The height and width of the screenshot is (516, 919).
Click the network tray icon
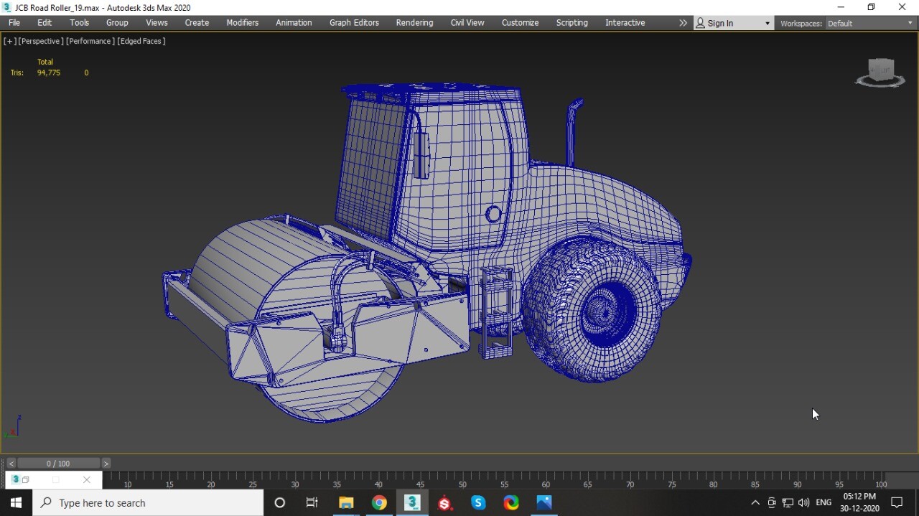(788, 503)
